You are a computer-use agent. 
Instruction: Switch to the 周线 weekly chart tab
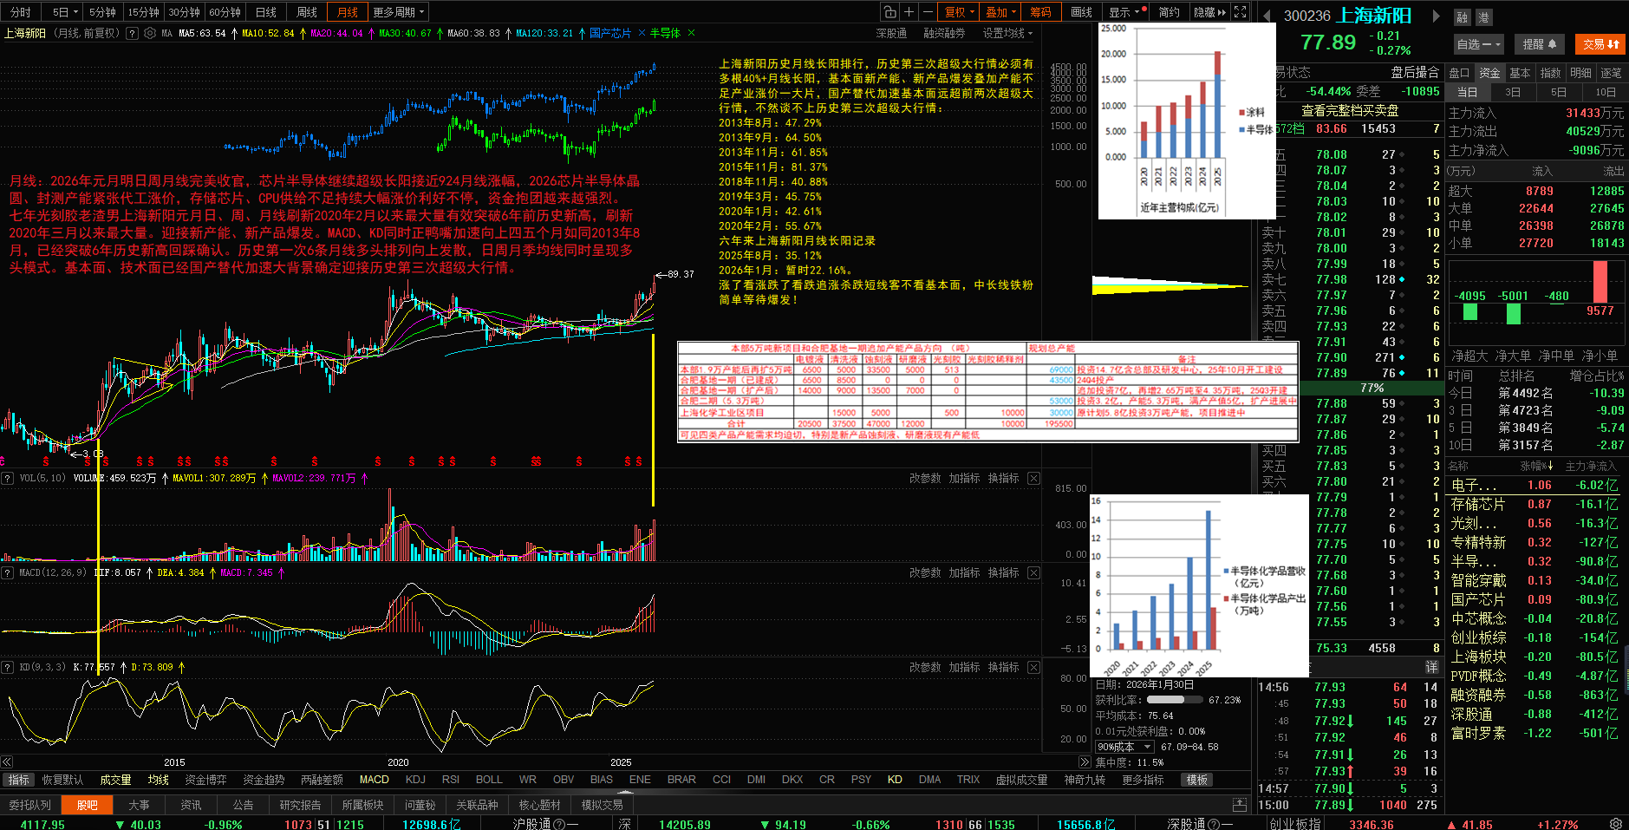(307, 12)
